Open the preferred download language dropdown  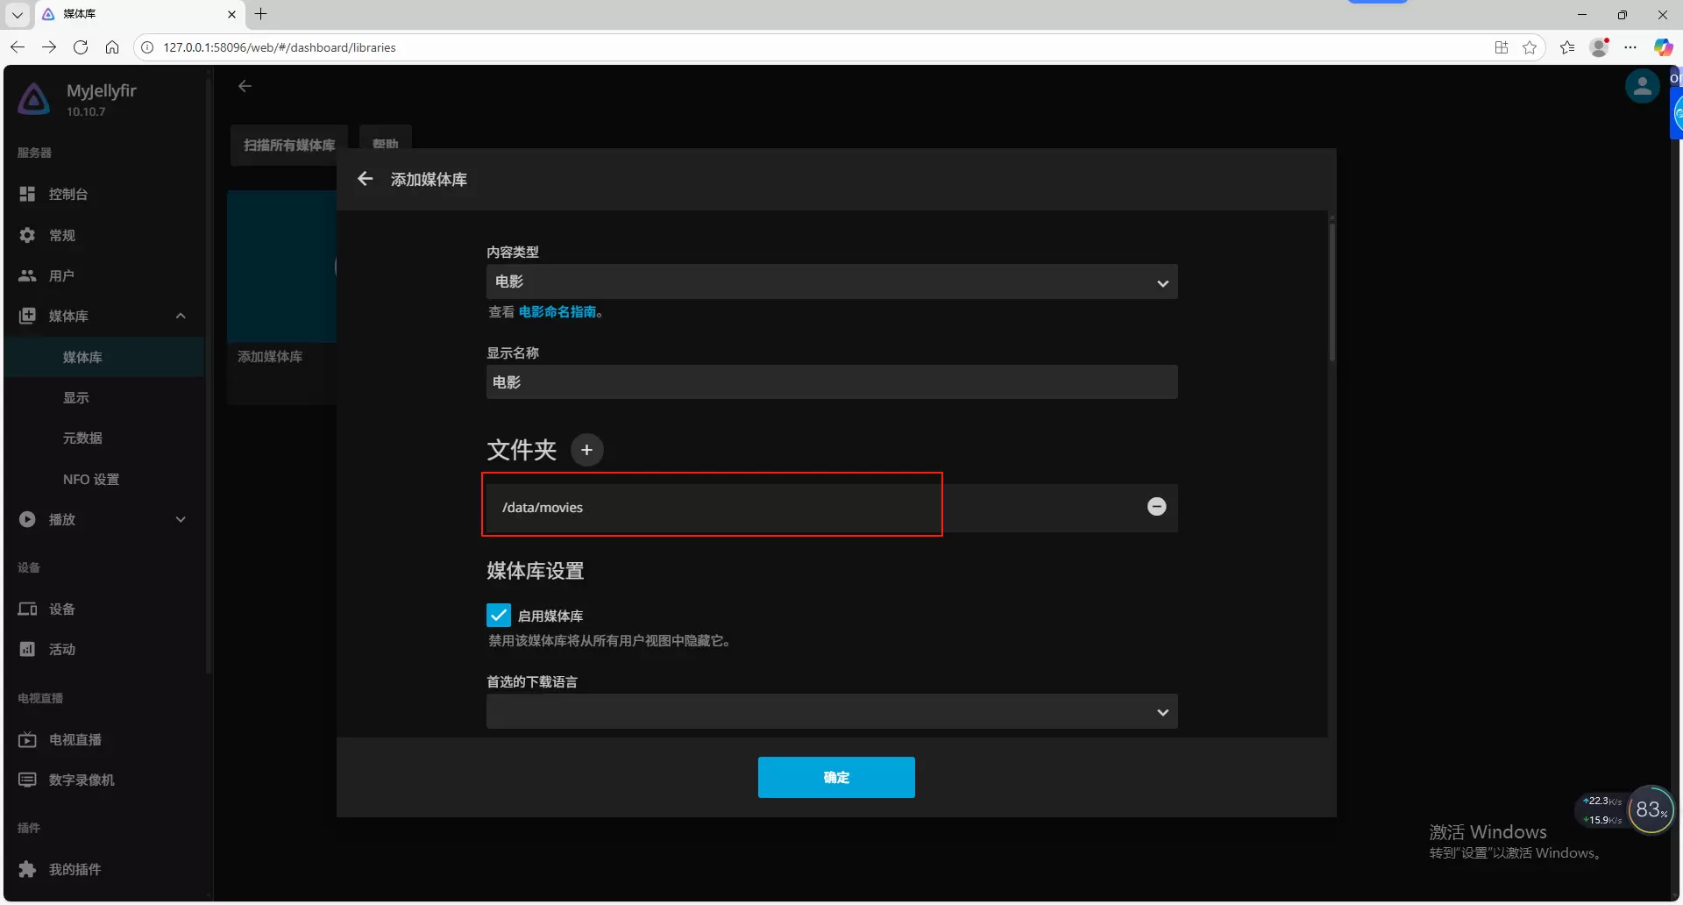tap(831, 712)
